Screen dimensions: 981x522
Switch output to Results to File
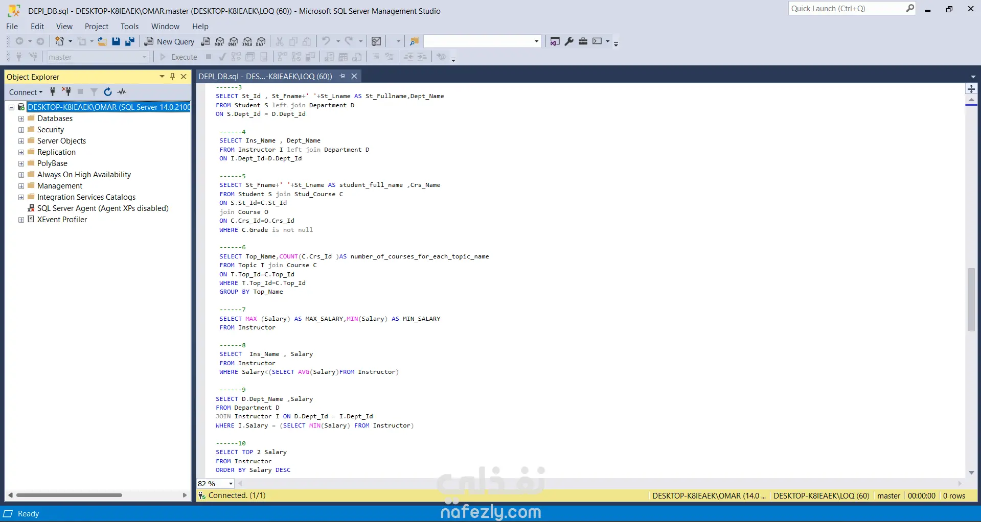tap(357, 57)
